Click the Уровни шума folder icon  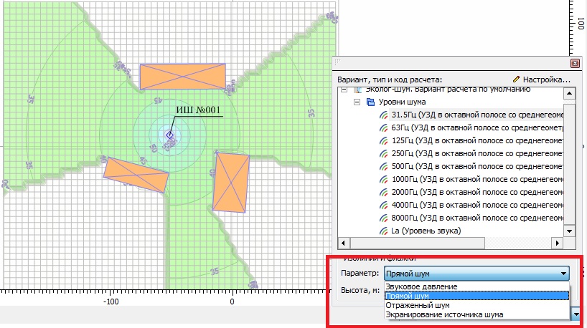coord(370,102)
